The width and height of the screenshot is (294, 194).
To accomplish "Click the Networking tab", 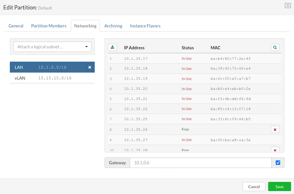I will click(85, 26).
